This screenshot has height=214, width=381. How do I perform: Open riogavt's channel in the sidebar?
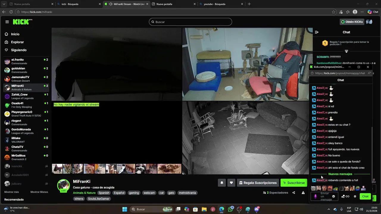[x=26, y=122]
